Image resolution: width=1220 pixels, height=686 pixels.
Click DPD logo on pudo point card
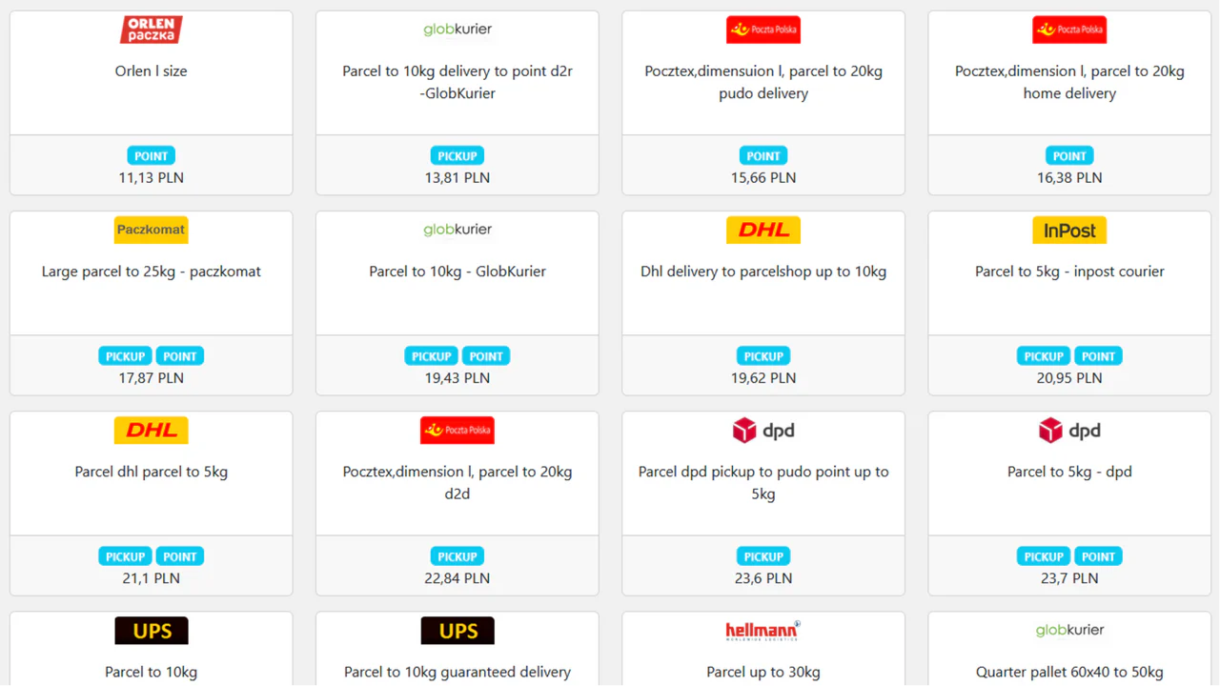click(x=762, y=431)
